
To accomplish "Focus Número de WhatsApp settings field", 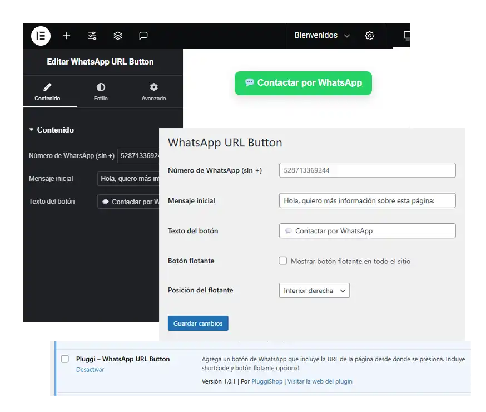I will pyautogui.click(x=368, y=170).
